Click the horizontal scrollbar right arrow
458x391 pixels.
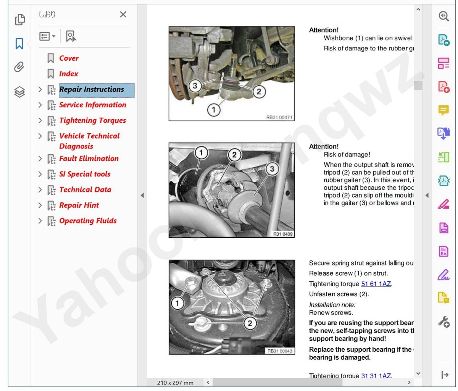tap(409, 382)
